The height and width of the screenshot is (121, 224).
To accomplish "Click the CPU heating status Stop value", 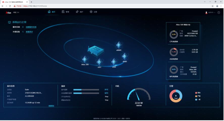I will pyautogui.click(x=107, y=96).
